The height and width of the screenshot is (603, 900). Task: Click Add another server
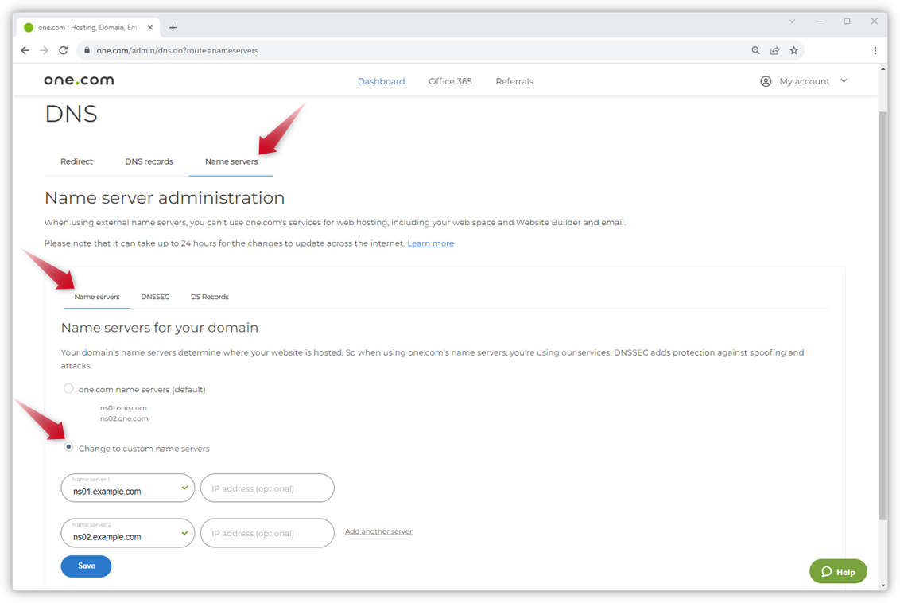coord(378,531)
